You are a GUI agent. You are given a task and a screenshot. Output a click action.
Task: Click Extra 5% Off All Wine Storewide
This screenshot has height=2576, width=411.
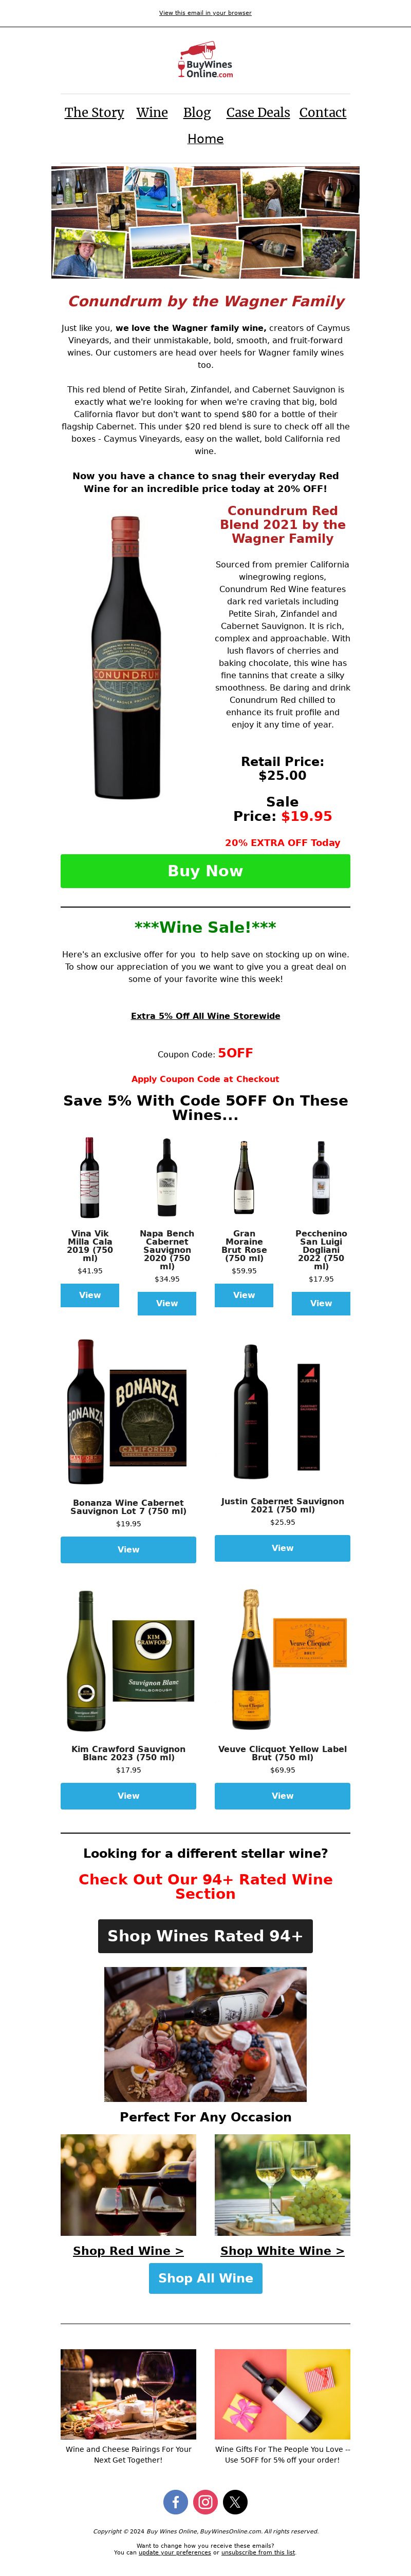206,1015
